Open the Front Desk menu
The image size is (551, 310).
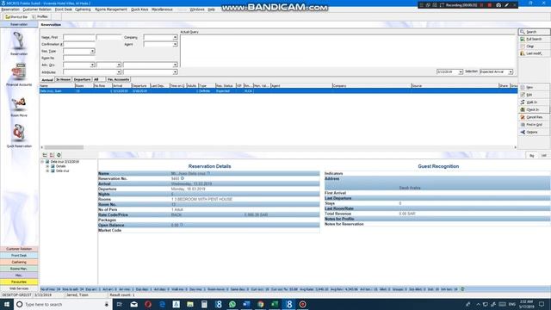point(64,9)
